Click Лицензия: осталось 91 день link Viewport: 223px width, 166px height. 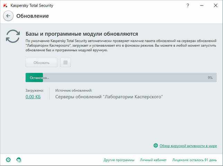pyautogui.click(x=194, y=160)
